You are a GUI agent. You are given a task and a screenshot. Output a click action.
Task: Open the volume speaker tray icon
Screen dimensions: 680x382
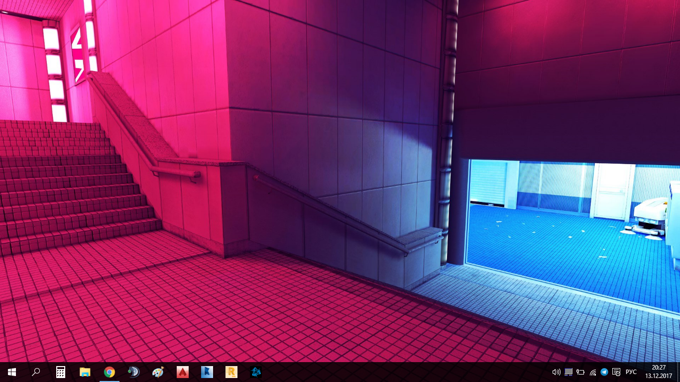[557, 372]
